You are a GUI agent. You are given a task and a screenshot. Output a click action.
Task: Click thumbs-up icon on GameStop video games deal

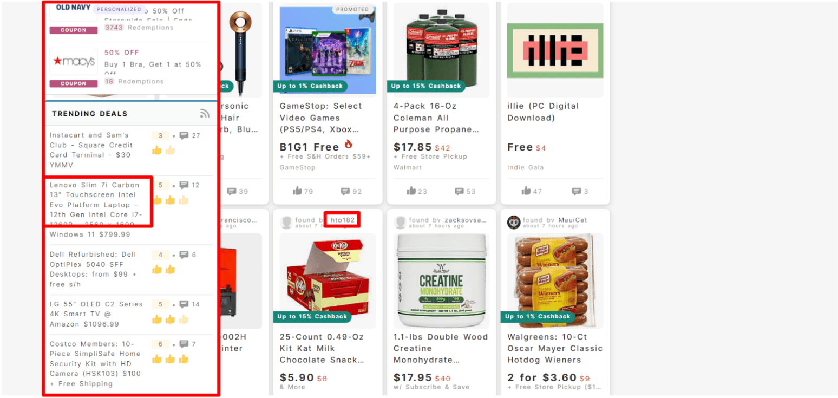tap(297, 191)
